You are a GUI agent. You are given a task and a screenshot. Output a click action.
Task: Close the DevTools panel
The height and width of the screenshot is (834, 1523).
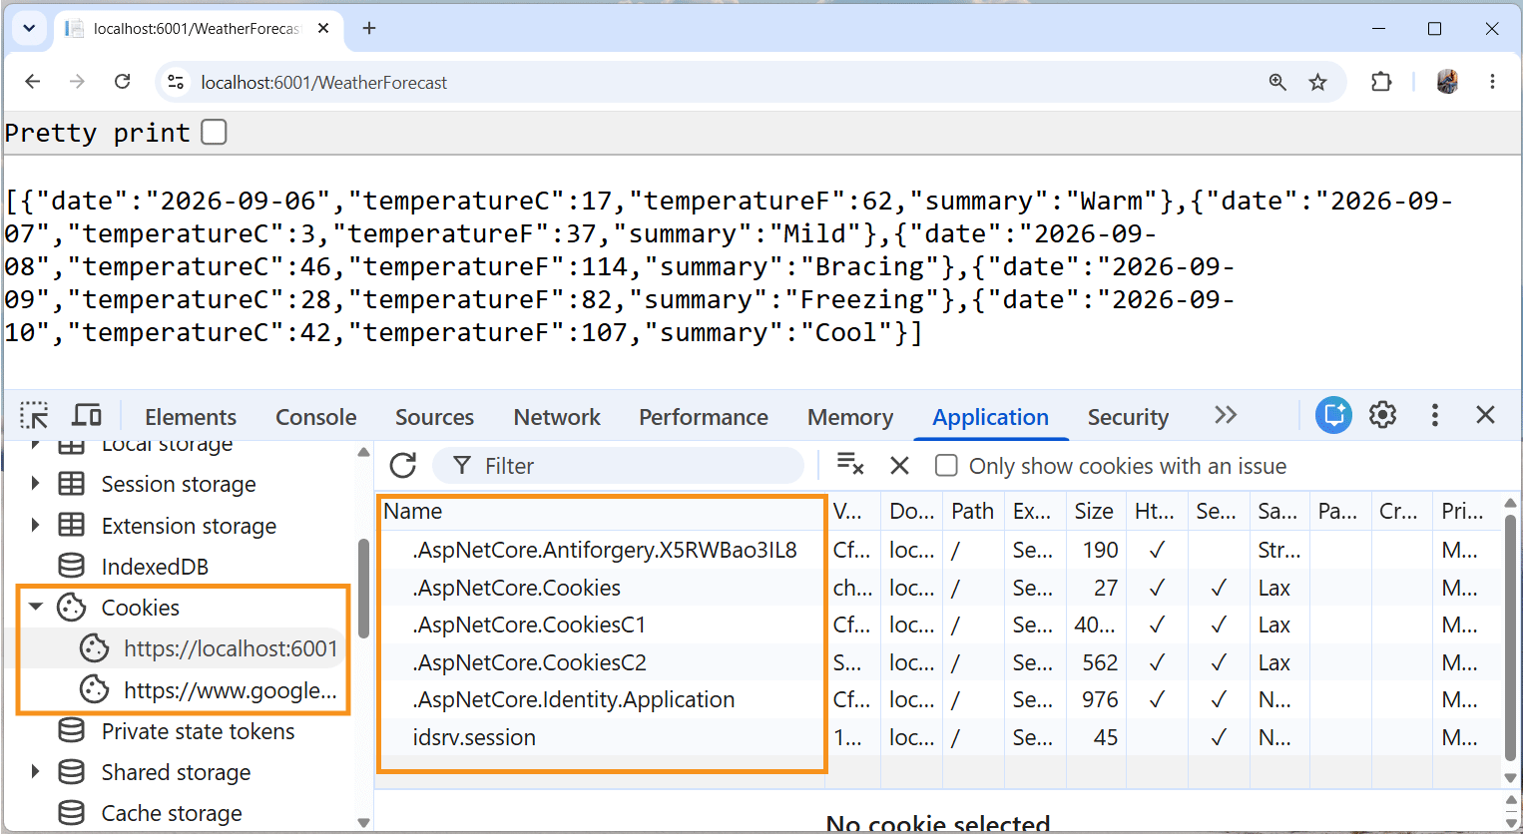point(1485,415)
